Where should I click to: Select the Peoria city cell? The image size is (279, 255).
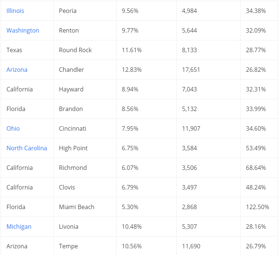pyautogui.click(x=68, y=11)
